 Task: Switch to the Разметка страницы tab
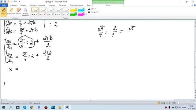[38, 5]
